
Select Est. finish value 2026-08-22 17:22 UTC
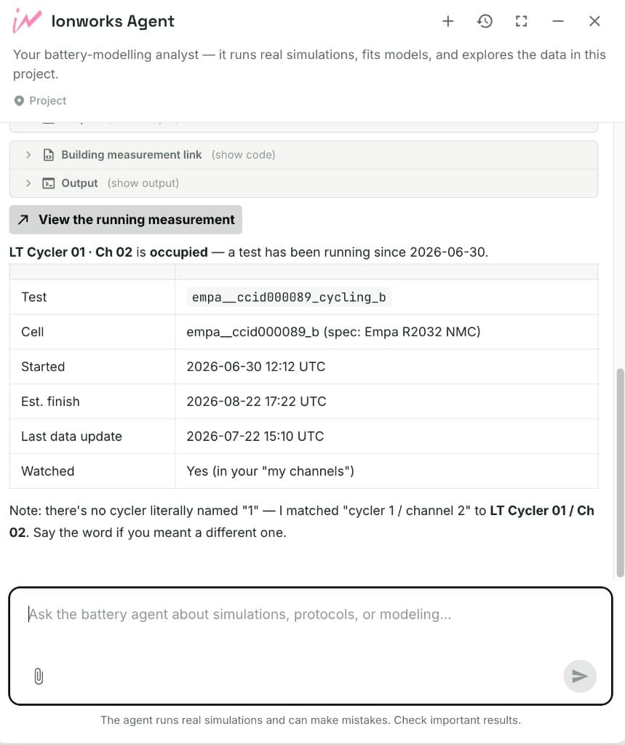(x=256, y=402)
